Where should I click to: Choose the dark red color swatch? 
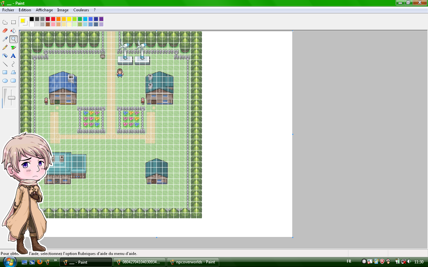click(x=48, y=19)
